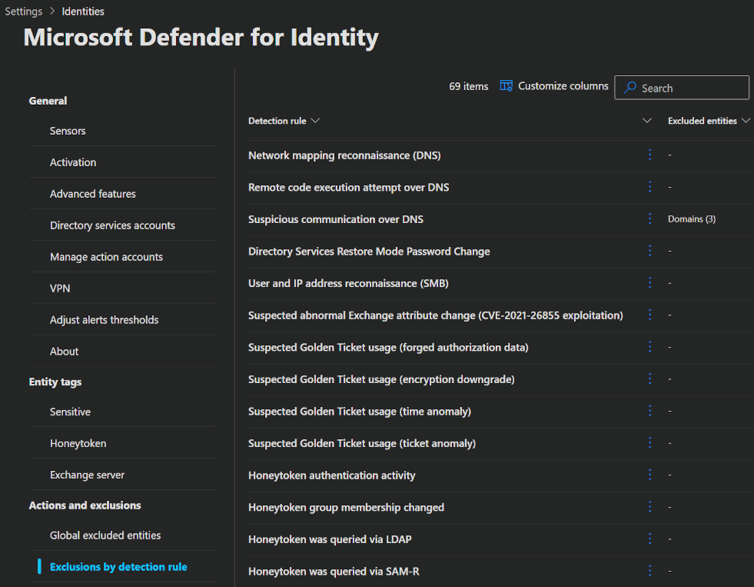Click ellipsis for Directory Services Restore Mode rule
This screenshot has width=754, height=587.
pyautogui.click(x=649, y=251)
